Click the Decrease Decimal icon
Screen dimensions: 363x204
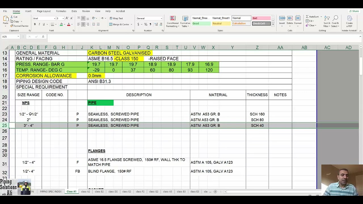pos(160,24)
